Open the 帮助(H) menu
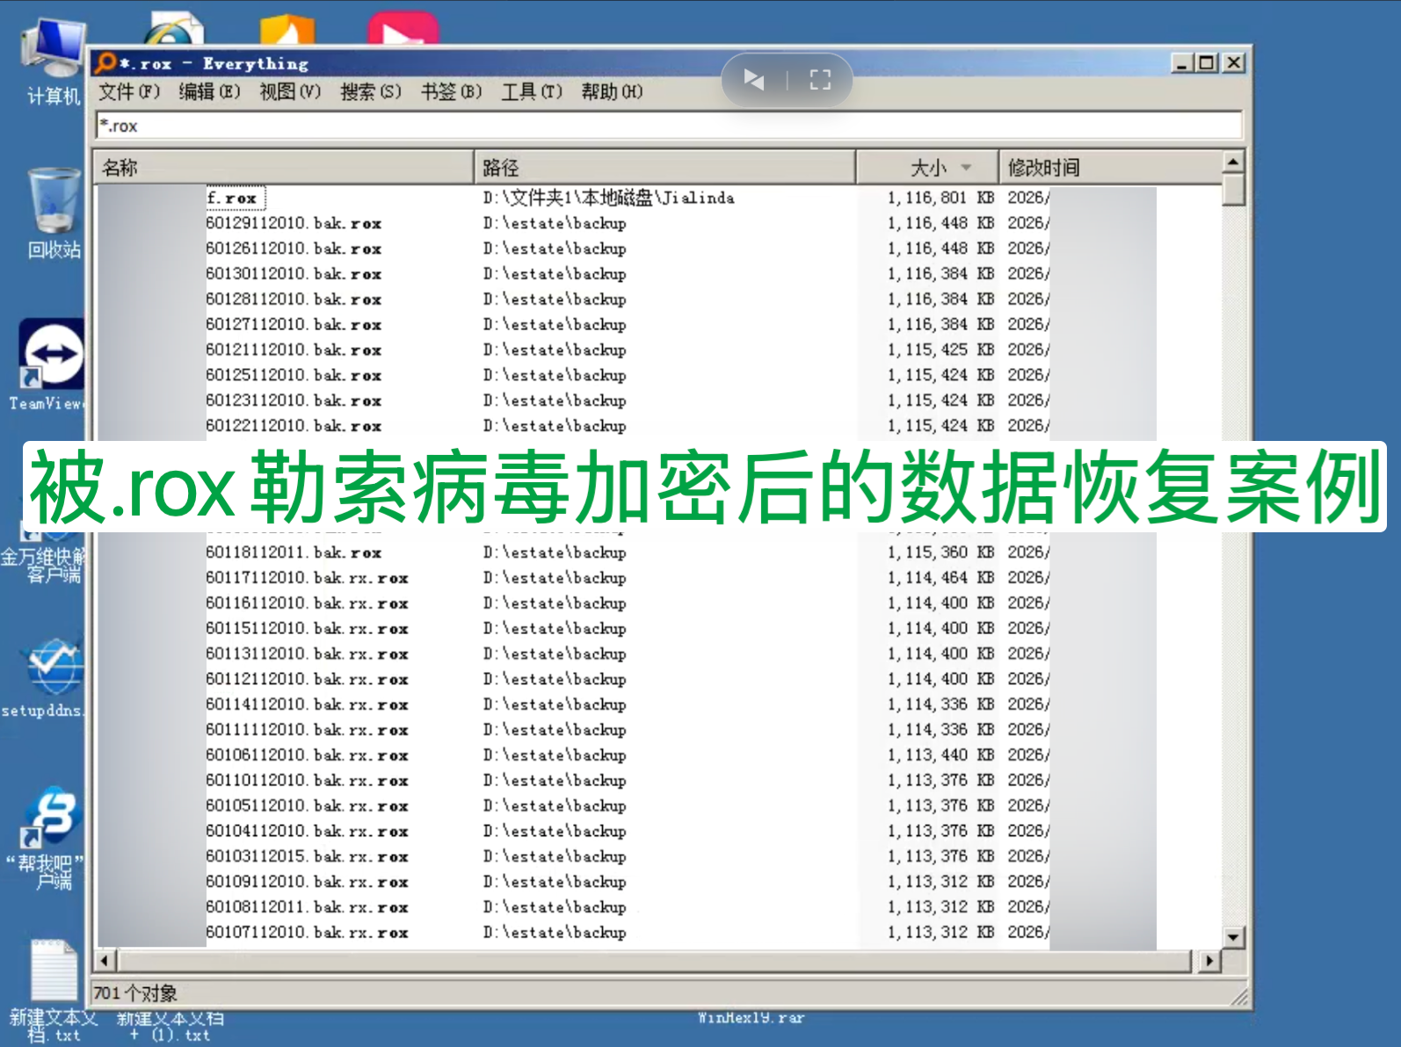Image resolution: width=1401 pixels, height=1047 pixels. pos(612,91)
